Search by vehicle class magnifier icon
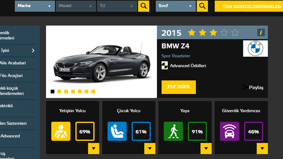The image size is (283, 159). click(x=202, y=6)
